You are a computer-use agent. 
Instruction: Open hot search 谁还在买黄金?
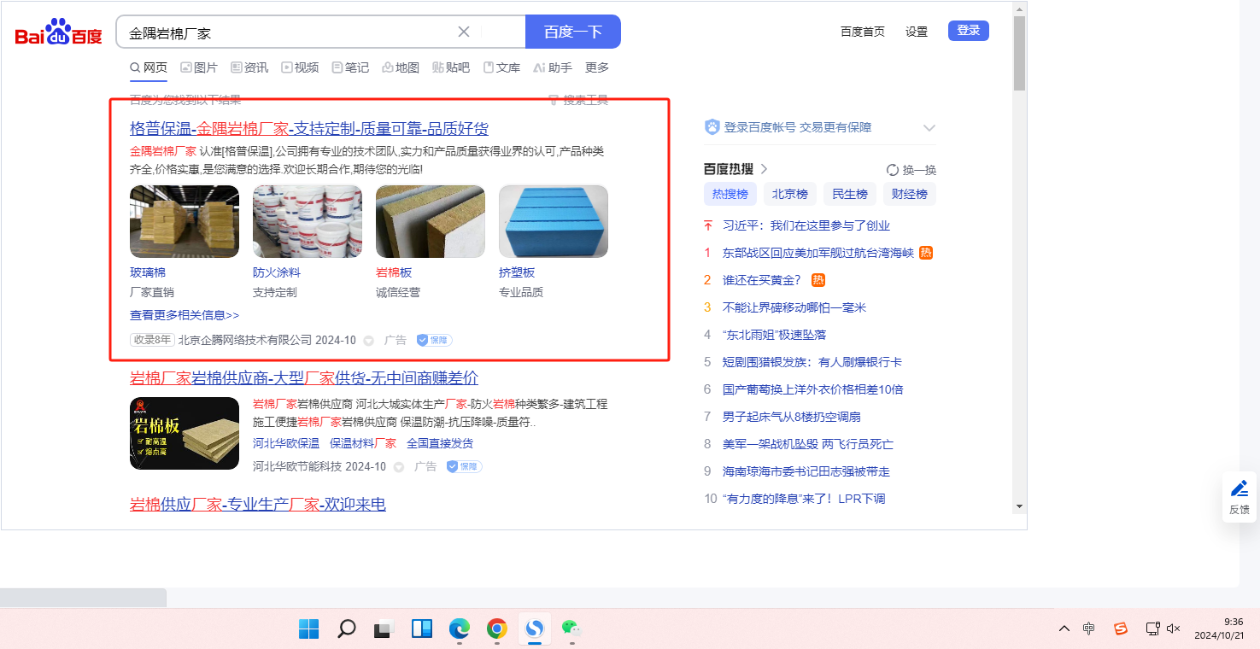(762, 280)
